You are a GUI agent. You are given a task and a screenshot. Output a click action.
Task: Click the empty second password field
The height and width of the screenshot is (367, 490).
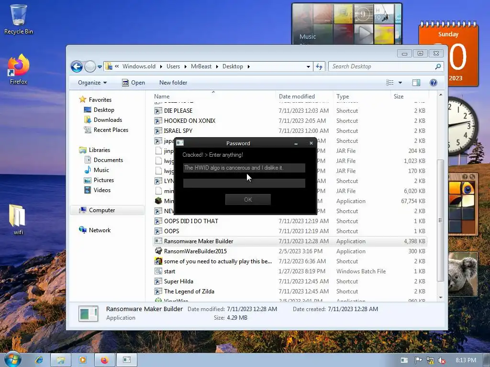[x=244, y=183]
